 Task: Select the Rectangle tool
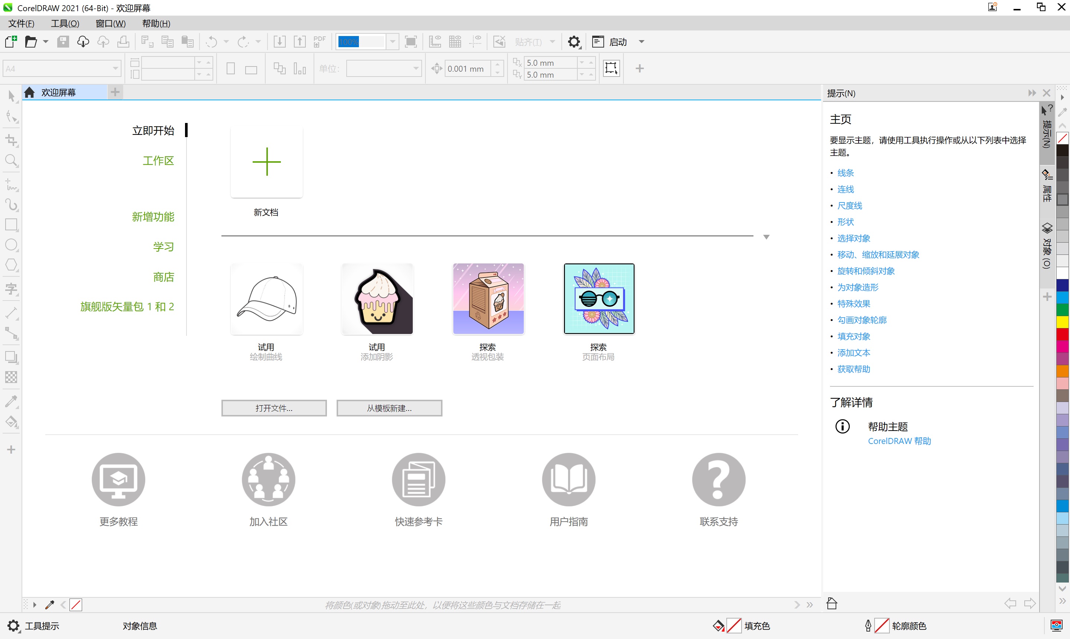coord(12,225)
